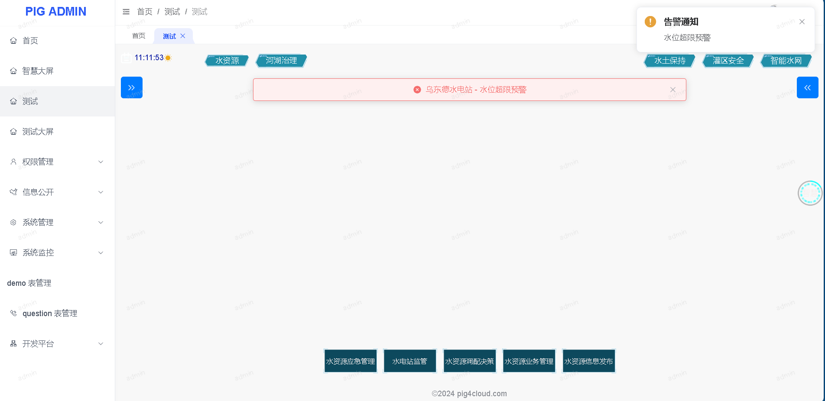Collapse the right side panel arrow

tap(807, 87)
